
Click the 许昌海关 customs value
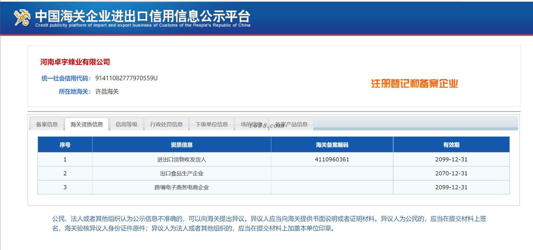tap(107, 91)
